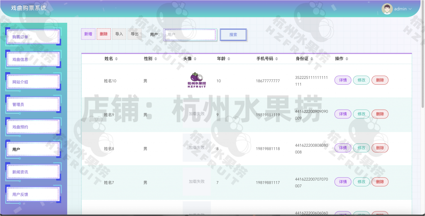Click the name cell 姓名7
This screenshot has width=425, height=216.
109,183
